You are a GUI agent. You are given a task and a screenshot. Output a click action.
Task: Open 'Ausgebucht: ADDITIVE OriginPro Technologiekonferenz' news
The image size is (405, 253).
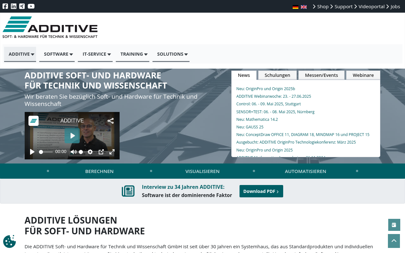(296, 142)
